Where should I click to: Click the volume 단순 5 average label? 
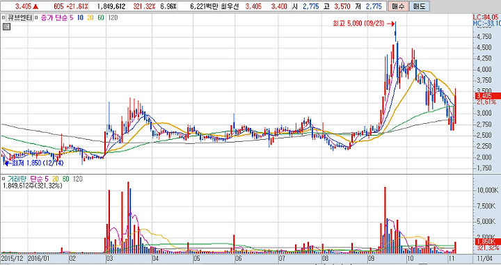[x=39, y=179]
